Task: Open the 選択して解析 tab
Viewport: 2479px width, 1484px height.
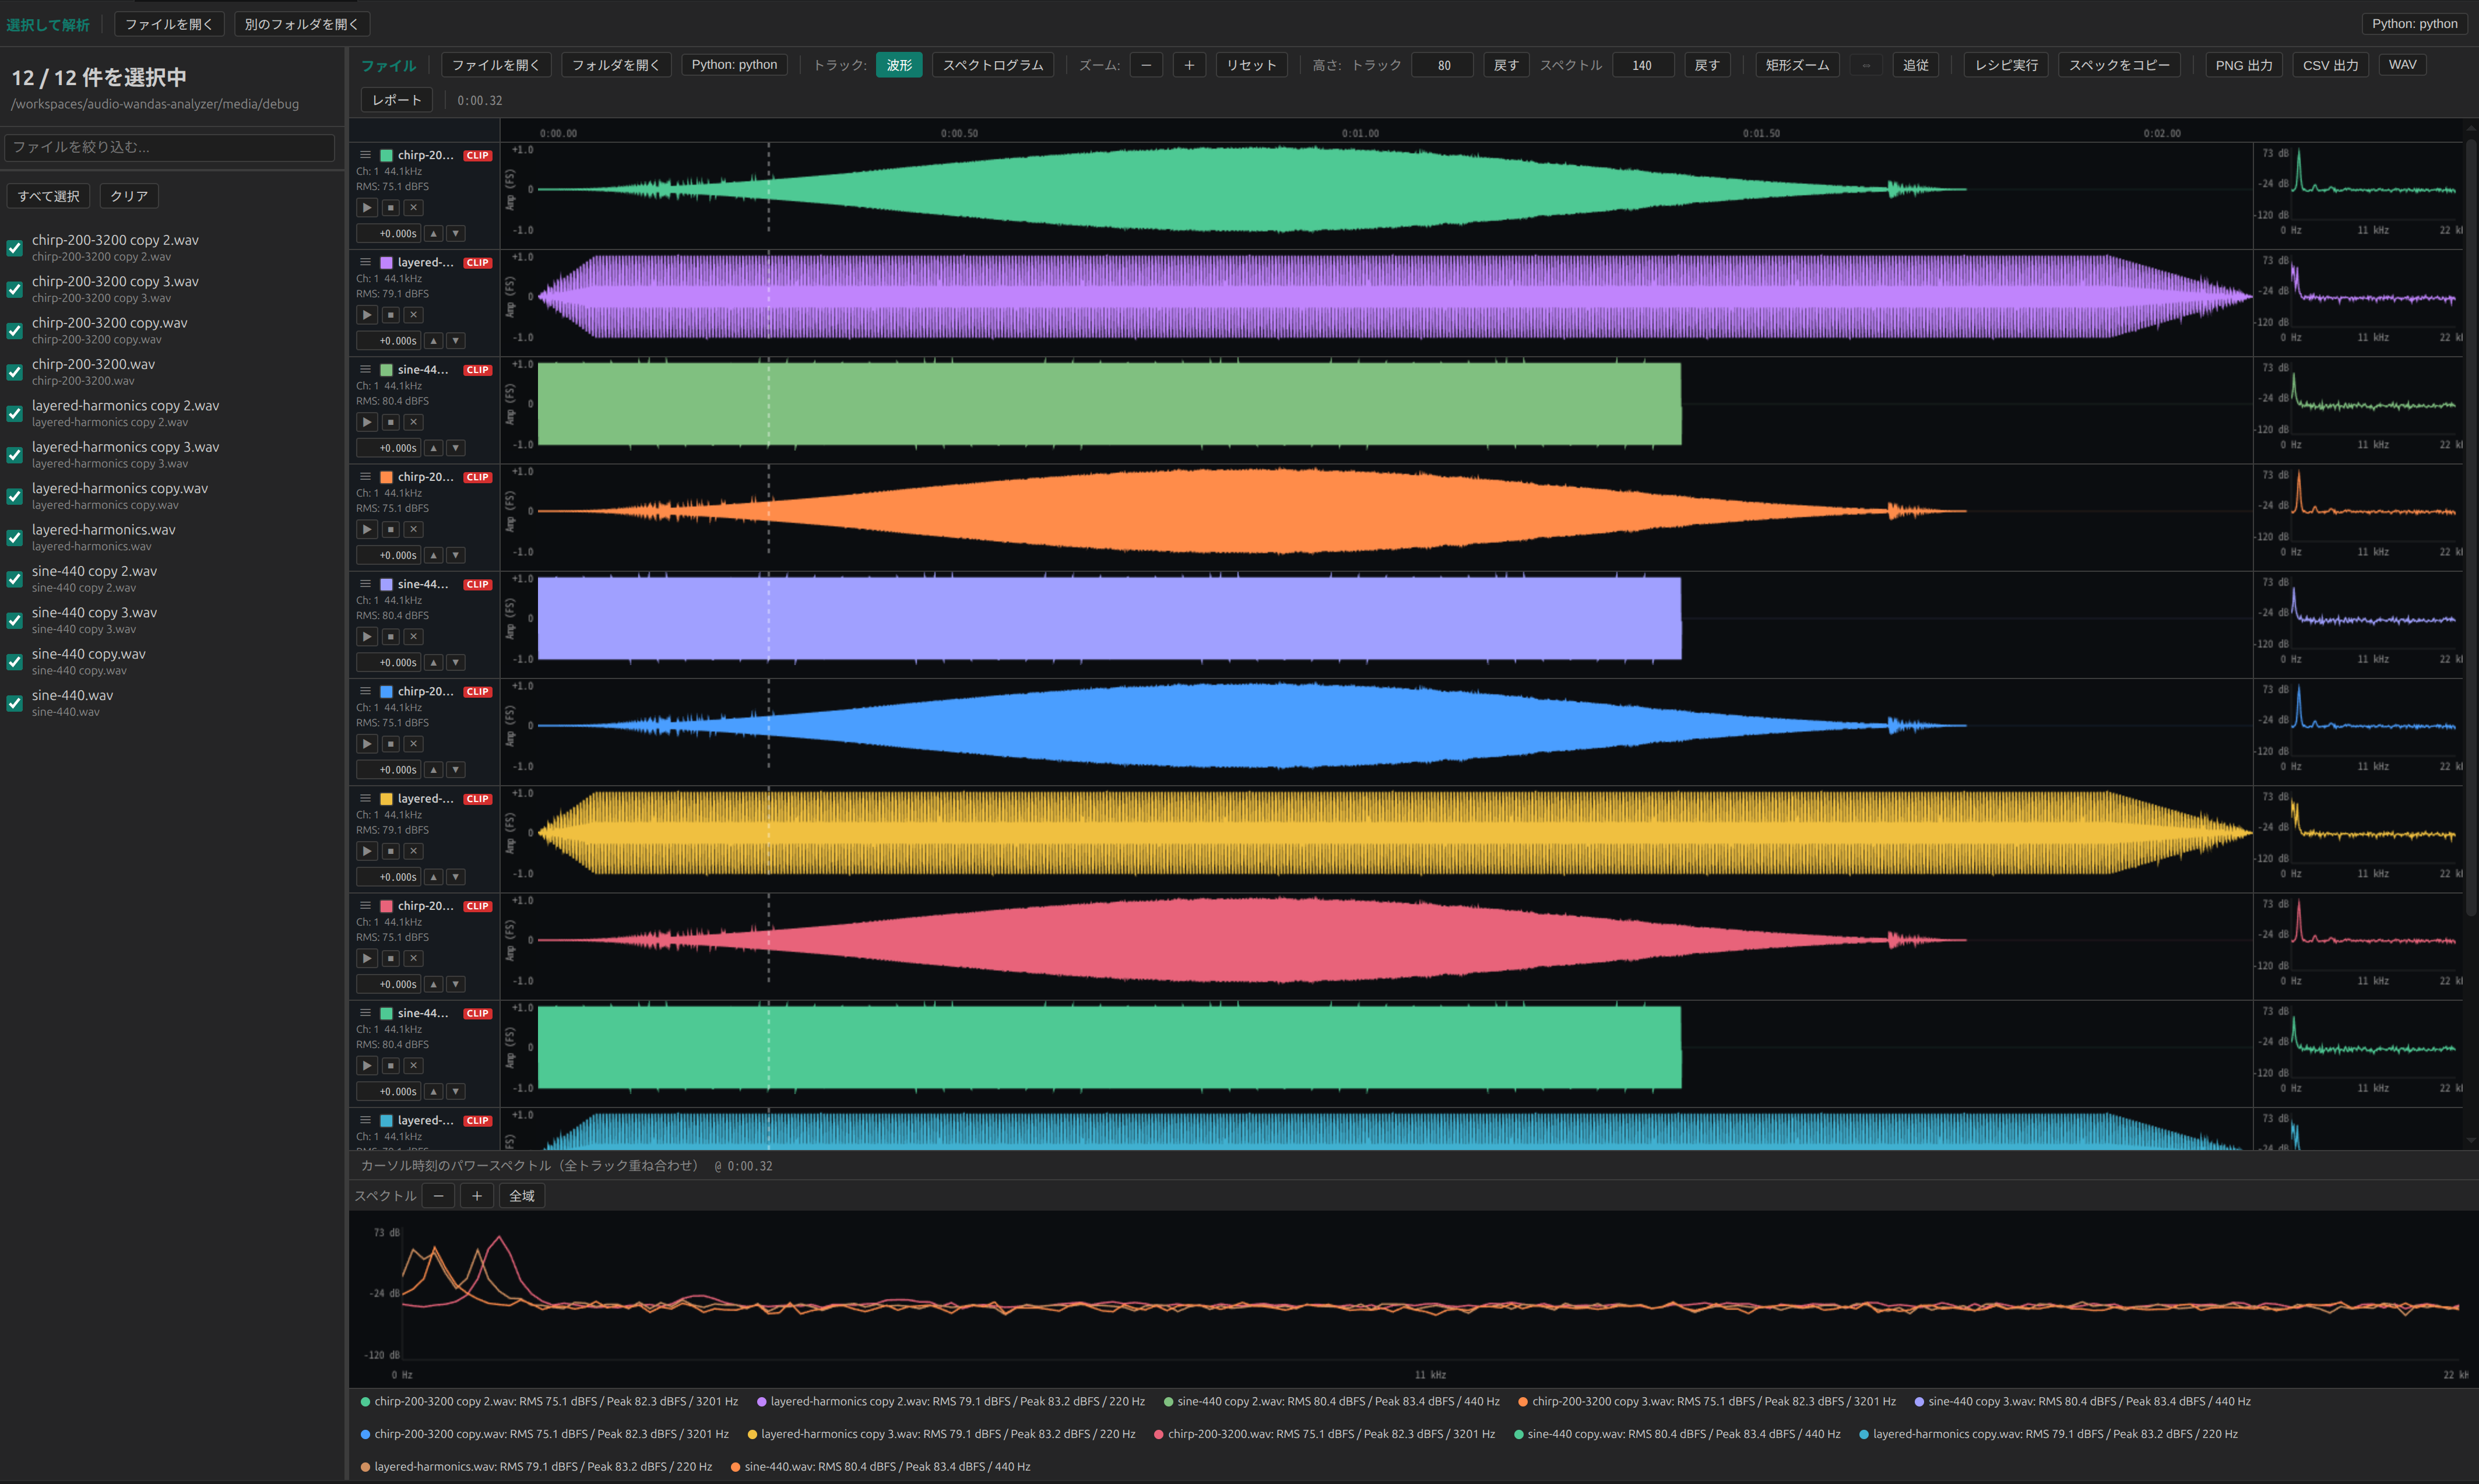Action: pos(48,24)
